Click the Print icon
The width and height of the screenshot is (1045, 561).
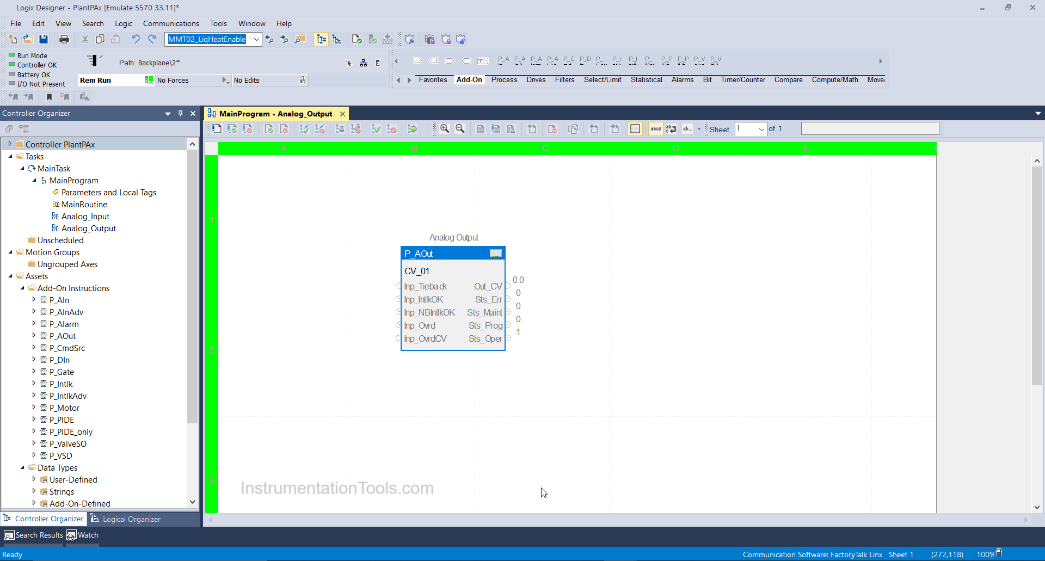coord(64,39)
